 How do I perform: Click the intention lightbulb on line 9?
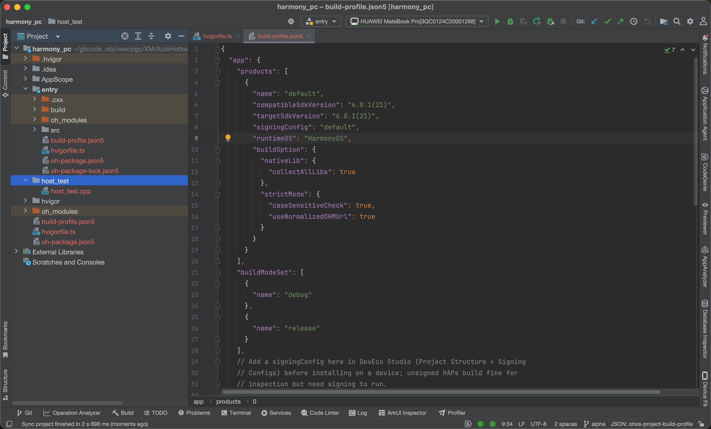[228, 138]
